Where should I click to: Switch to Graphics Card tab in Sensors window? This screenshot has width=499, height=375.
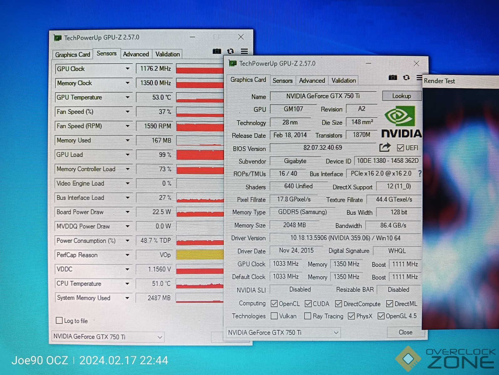point(73,55)
